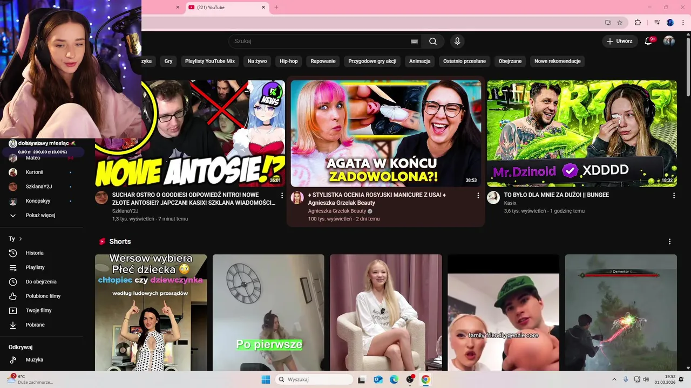Open Outlook from the taskbar
The image size is (691, 388).
378,379
